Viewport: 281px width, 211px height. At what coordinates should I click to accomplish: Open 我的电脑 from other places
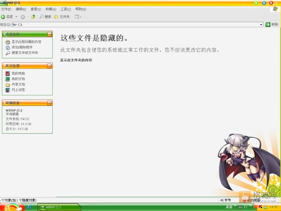coord(18,73)
